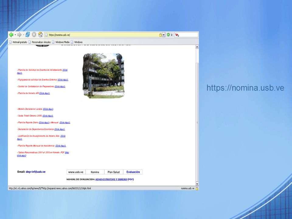Switch to the Nomina tab
Image resolution: width=292 pixels, height=219 pixels.
tap(95, 172)
